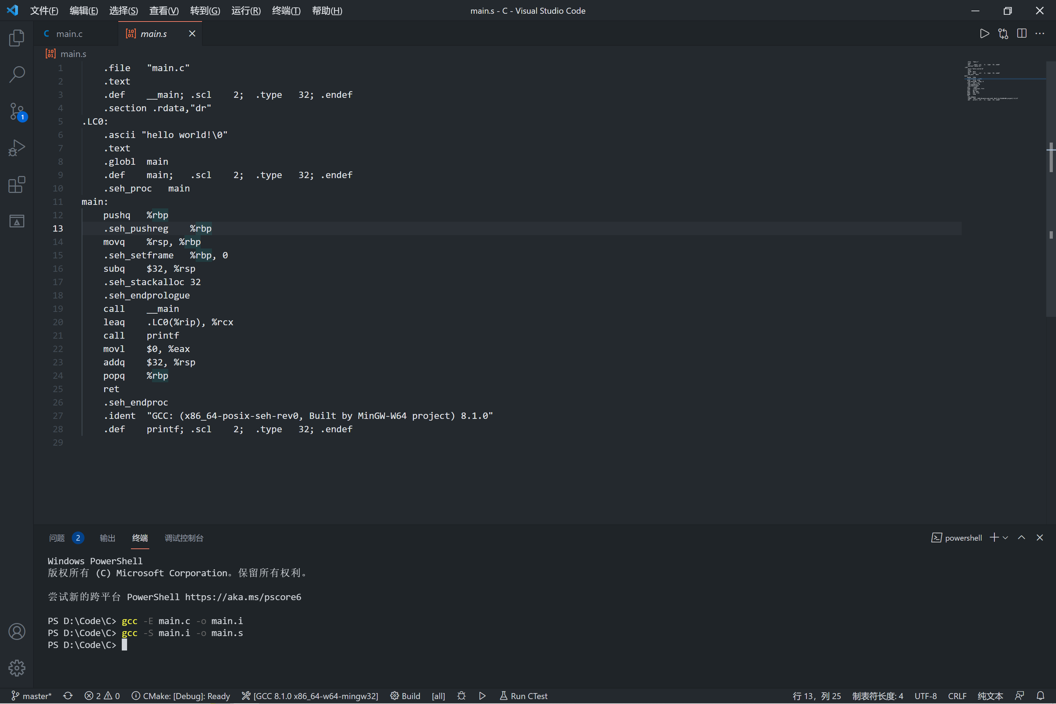1056x704 pixels.
Task: Open the 终端(T) menu
Action: pyautogui.click(x=287, y=11)
